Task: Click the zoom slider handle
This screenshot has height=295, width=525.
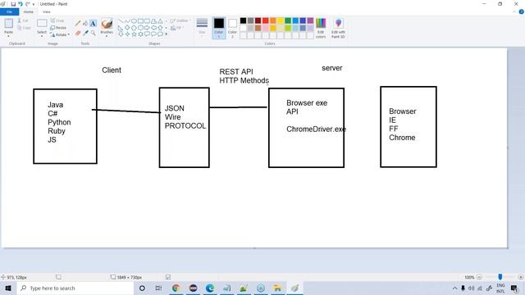Action: [500, 277]
